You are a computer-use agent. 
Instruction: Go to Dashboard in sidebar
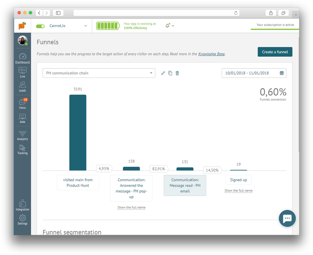tap(22, 59)
